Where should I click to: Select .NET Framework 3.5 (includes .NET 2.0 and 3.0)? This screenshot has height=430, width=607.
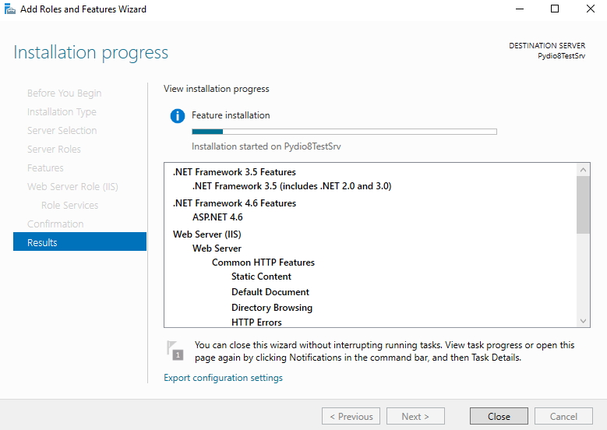(x=292, y=186)
